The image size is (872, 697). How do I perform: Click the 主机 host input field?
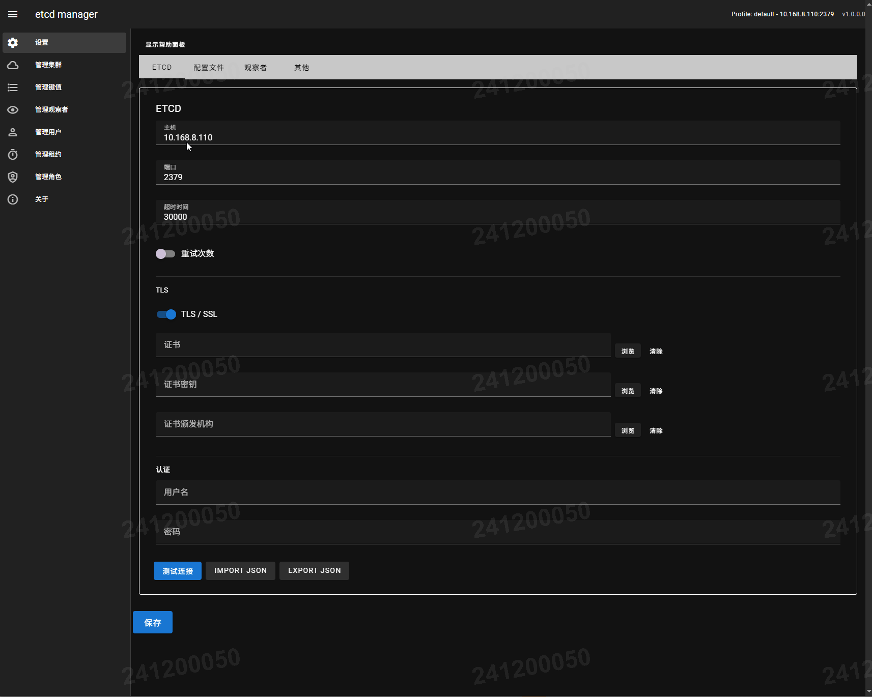(498, 133)
